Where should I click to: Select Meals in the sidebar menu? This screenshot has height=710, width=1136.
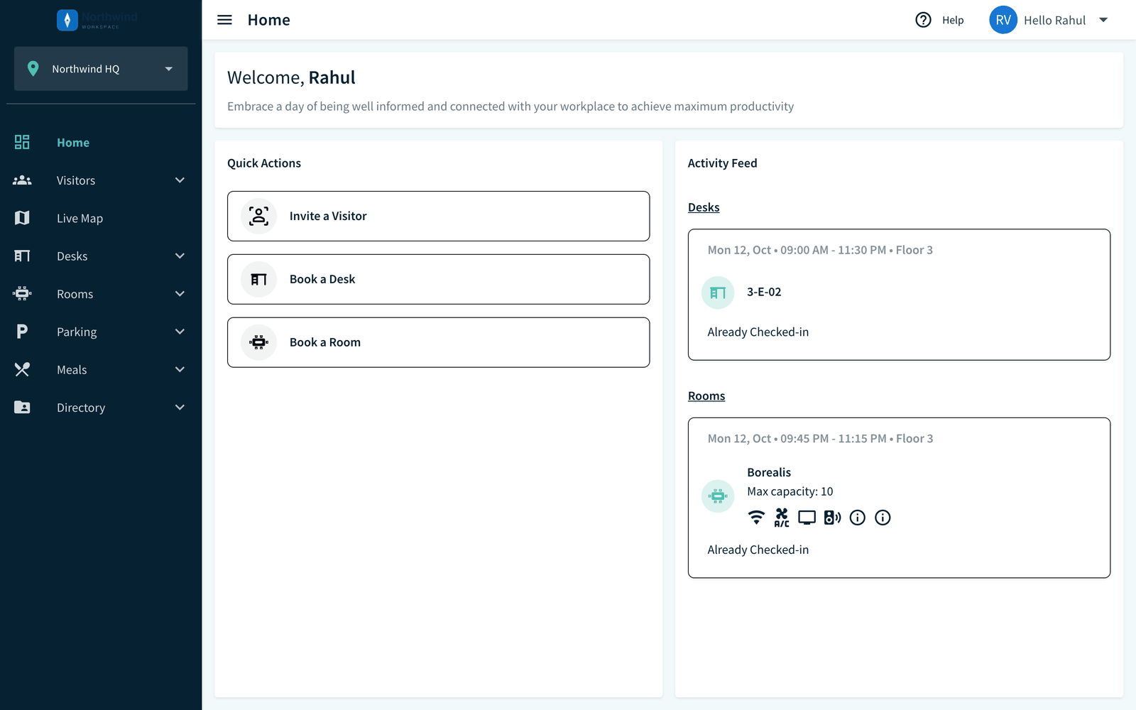click(72, 370)
